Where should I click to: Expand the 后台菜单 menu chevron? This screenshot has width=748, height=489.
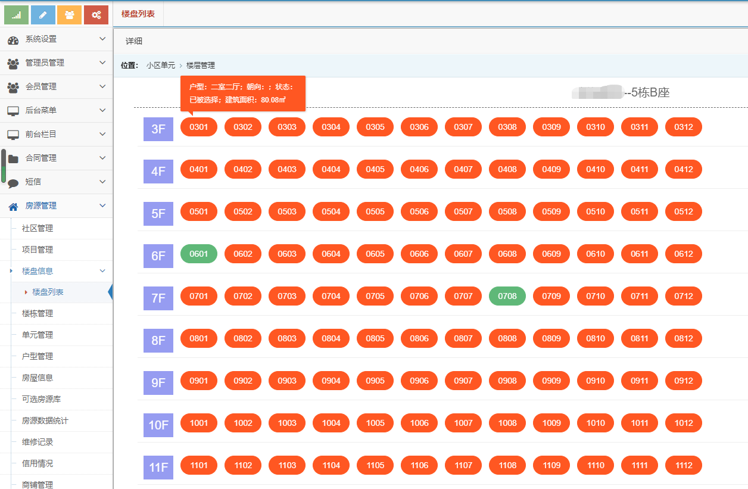(x=102, y=110)
